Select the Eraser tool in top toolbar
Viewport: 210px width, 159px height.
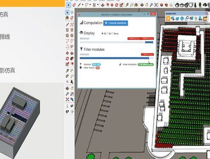[74, 5]
